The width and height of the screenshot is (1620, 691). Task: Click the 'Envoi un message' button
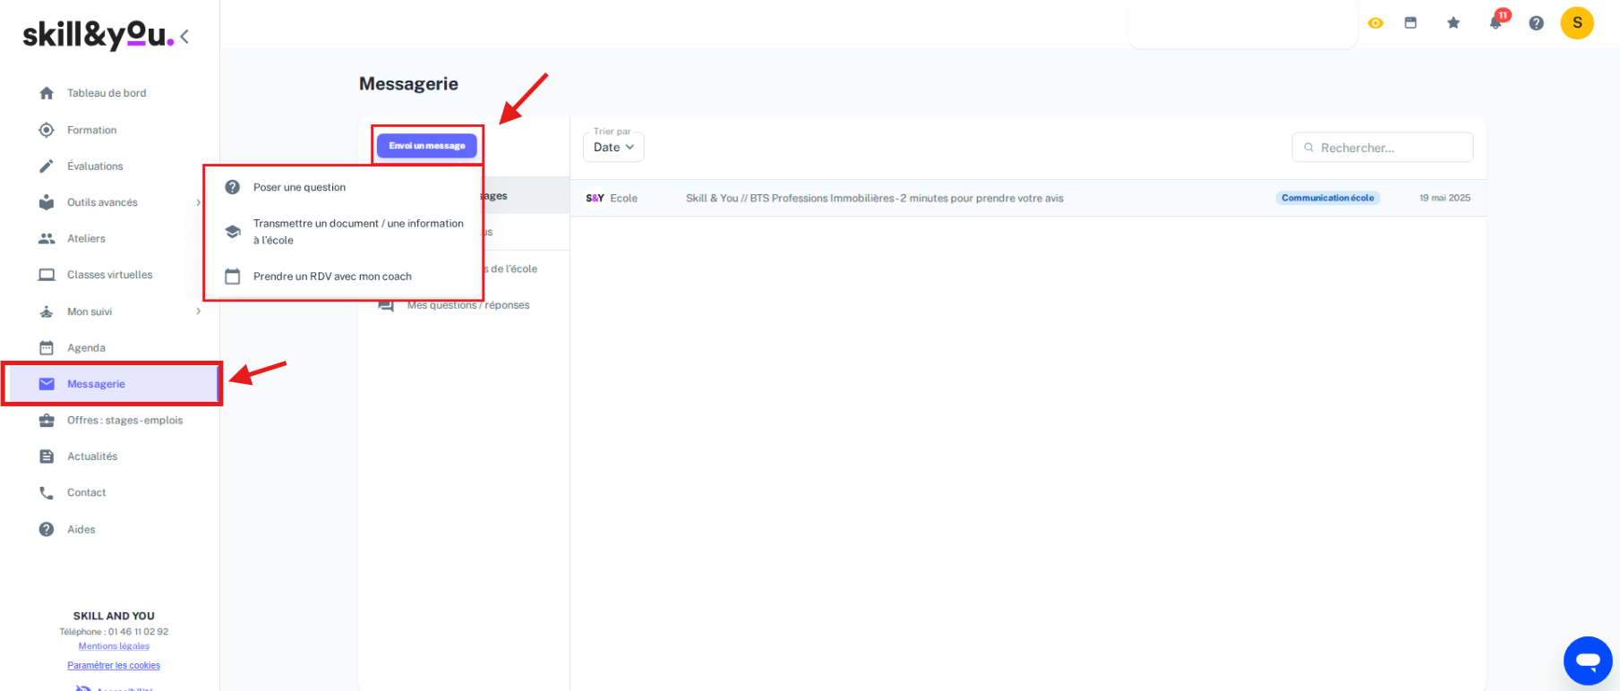pos(427,146)
